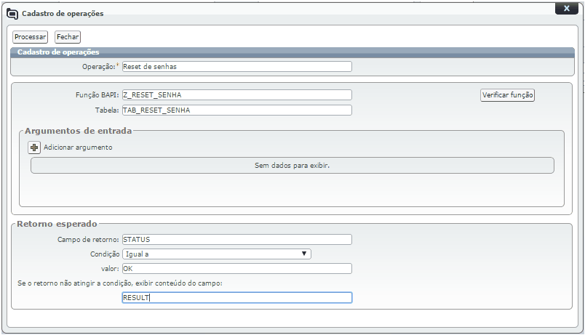Click the Cadastro de operações section header

tap(58, 52)
